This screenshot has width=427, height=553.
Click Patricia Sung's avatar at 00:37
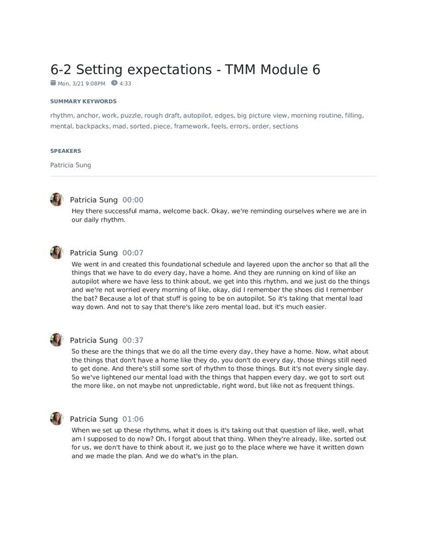(57, 339)
